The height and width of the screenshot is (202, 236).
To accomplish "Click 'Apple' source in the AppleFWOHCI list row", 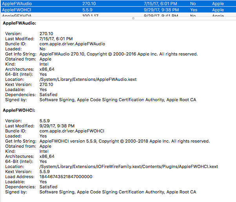I will (218, 10).
